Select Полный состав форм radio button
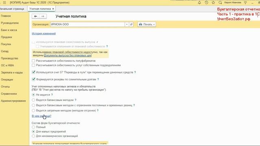This screenshot has height=146, width=260. [x=33, y=127]
